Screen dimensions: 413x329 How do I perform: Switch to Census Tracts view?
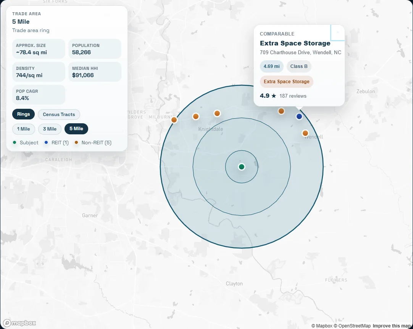(x=59, y=115)
